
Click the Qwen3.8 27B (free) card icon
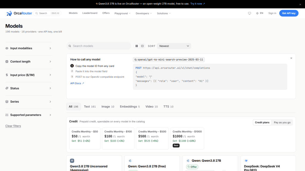[130, 161]
